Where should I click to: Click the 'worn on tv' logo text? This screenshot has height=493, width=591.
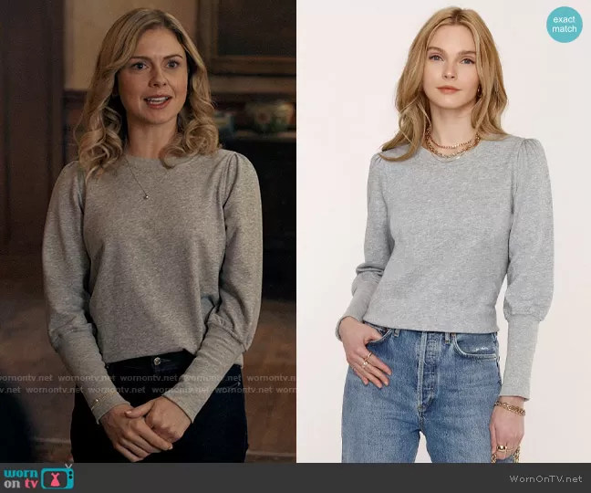(22, 477)
